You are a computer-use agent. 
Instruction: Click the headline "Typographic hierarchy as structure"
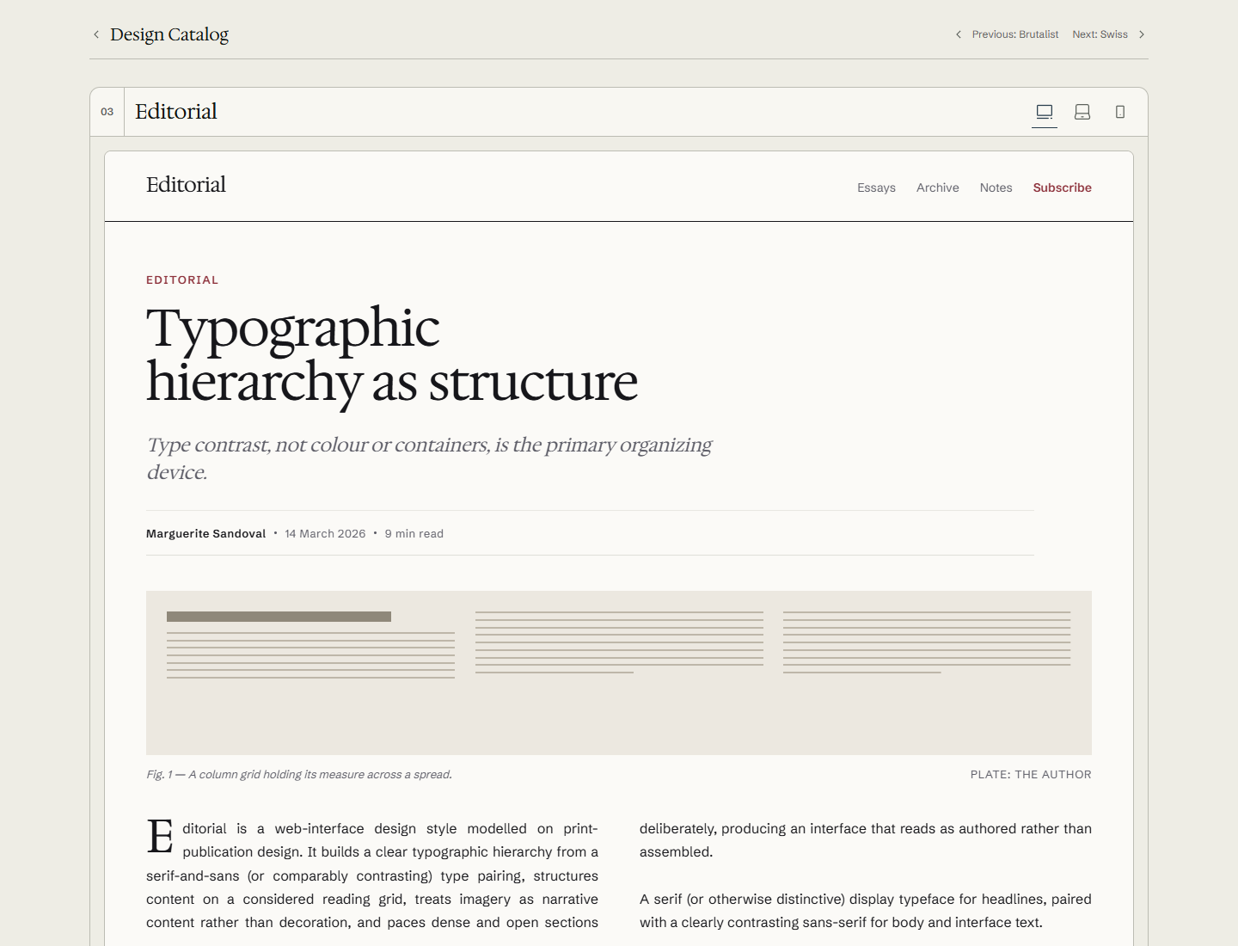(x=392, y=354)
